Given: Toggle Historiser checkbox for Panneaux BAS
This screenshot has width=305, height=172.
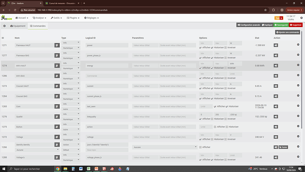Looking at the screenshot, I should tap(212, 58).
